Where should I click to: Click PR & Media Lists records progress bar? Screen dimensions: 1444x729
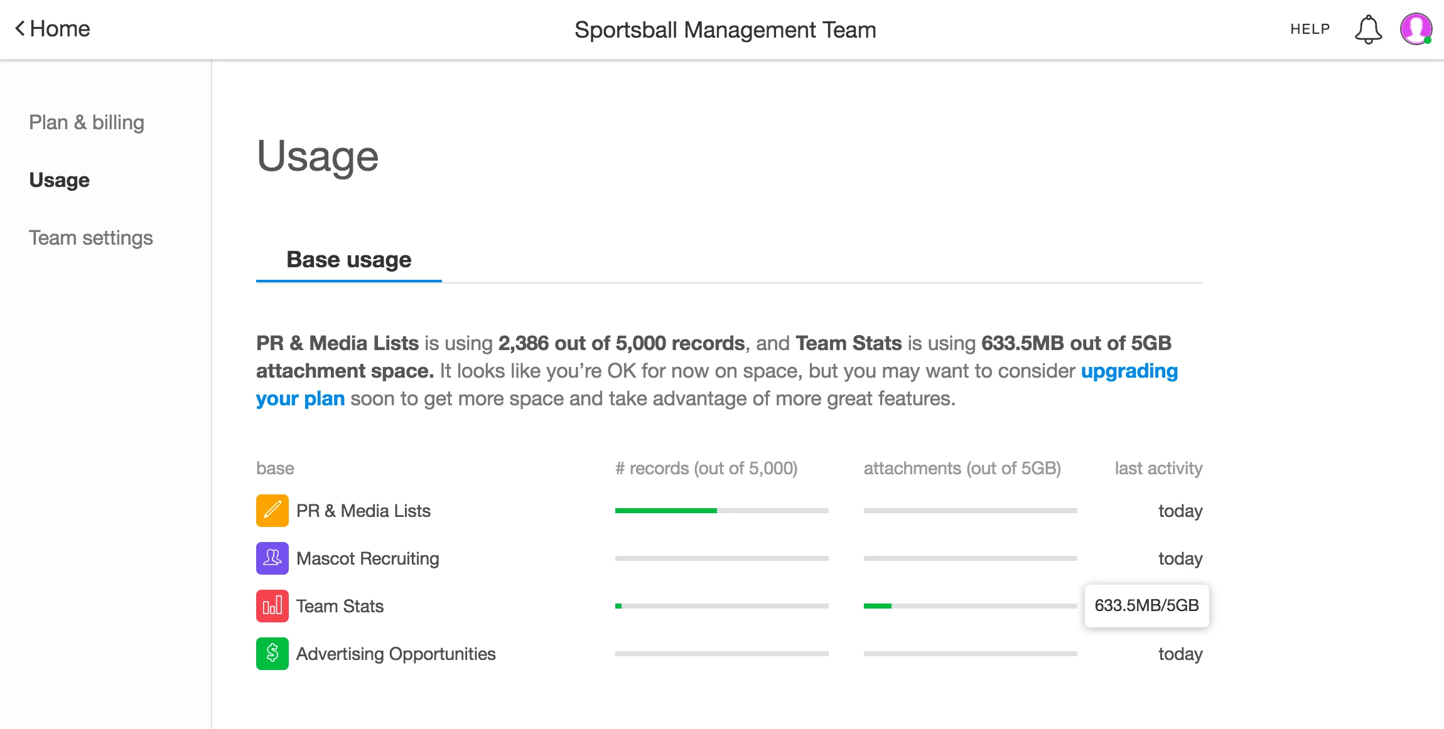click(722, 511)
